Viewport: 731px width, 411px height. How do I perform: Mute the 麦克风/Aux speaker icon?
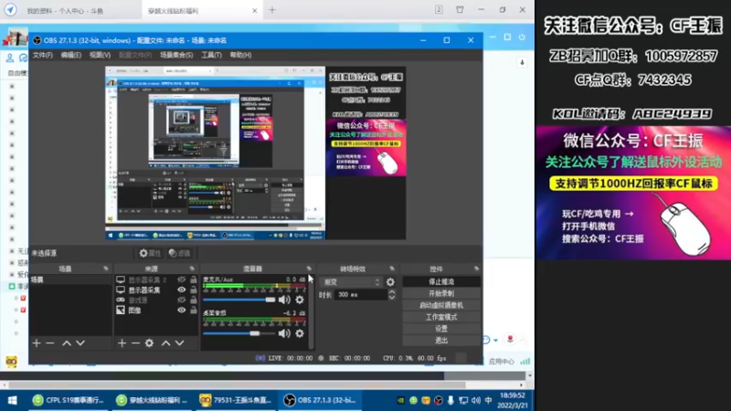pos(284,300)
